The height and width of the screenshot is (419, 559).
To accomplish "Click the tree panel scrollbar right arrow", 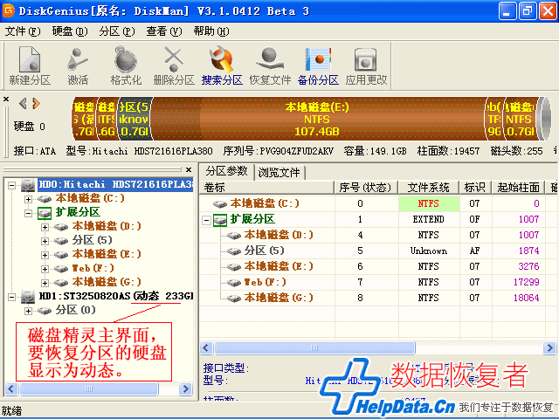I will [x=185, y=388].
